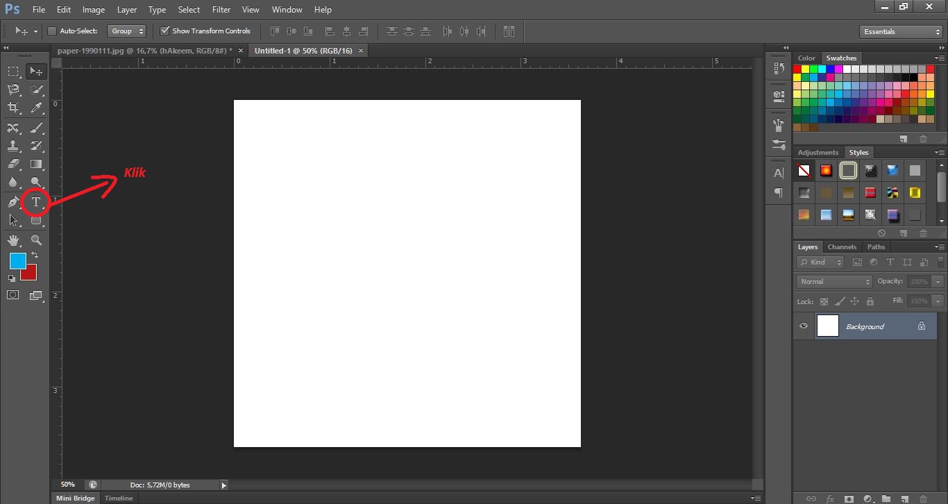Image resolution: width=948 pixels, height=504 pixels.
Task: Select the Crop tool
Action: pos(13,108)
